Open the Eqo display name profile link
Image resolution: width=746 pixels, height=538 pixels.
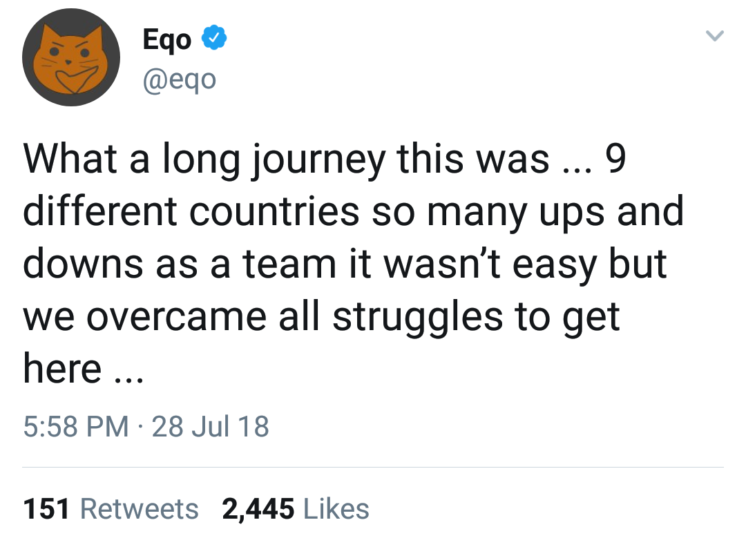pos(166,40)
